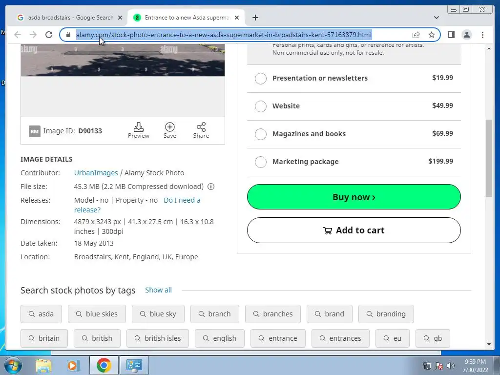The image size is (500, 375).
Task: Open the Windows Start menu
Action: [13, 365]
